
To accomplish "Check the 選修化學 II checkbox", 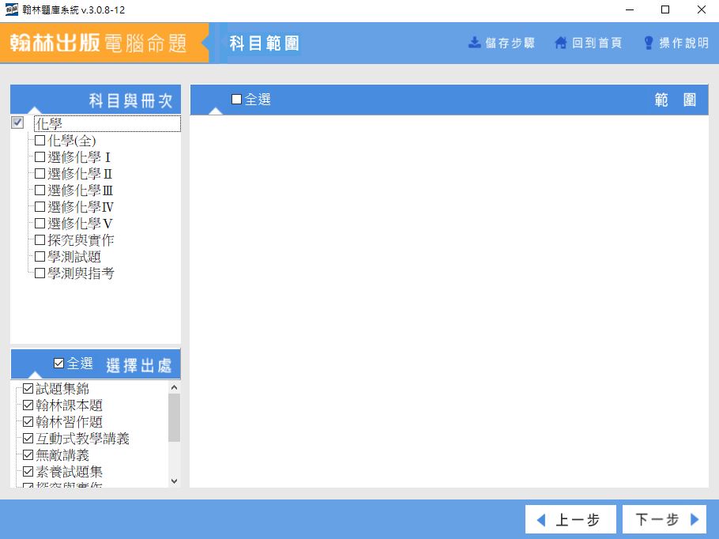I will [x=40, y=173].
